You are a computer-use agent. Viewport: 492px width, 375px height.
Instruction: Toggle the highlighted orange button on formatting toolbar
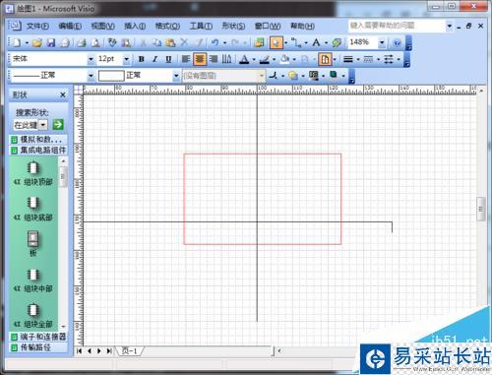(x=325, y=59)
